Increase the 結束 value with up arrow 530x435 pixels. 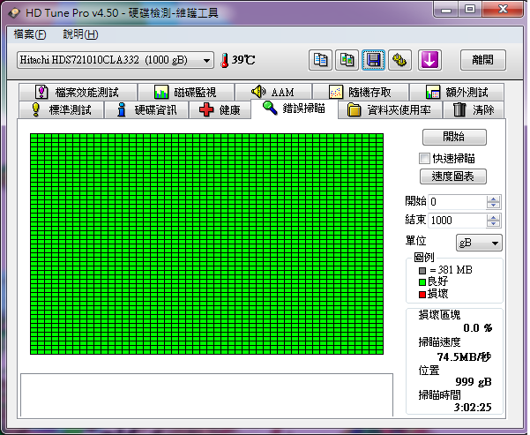click(493, 217)
